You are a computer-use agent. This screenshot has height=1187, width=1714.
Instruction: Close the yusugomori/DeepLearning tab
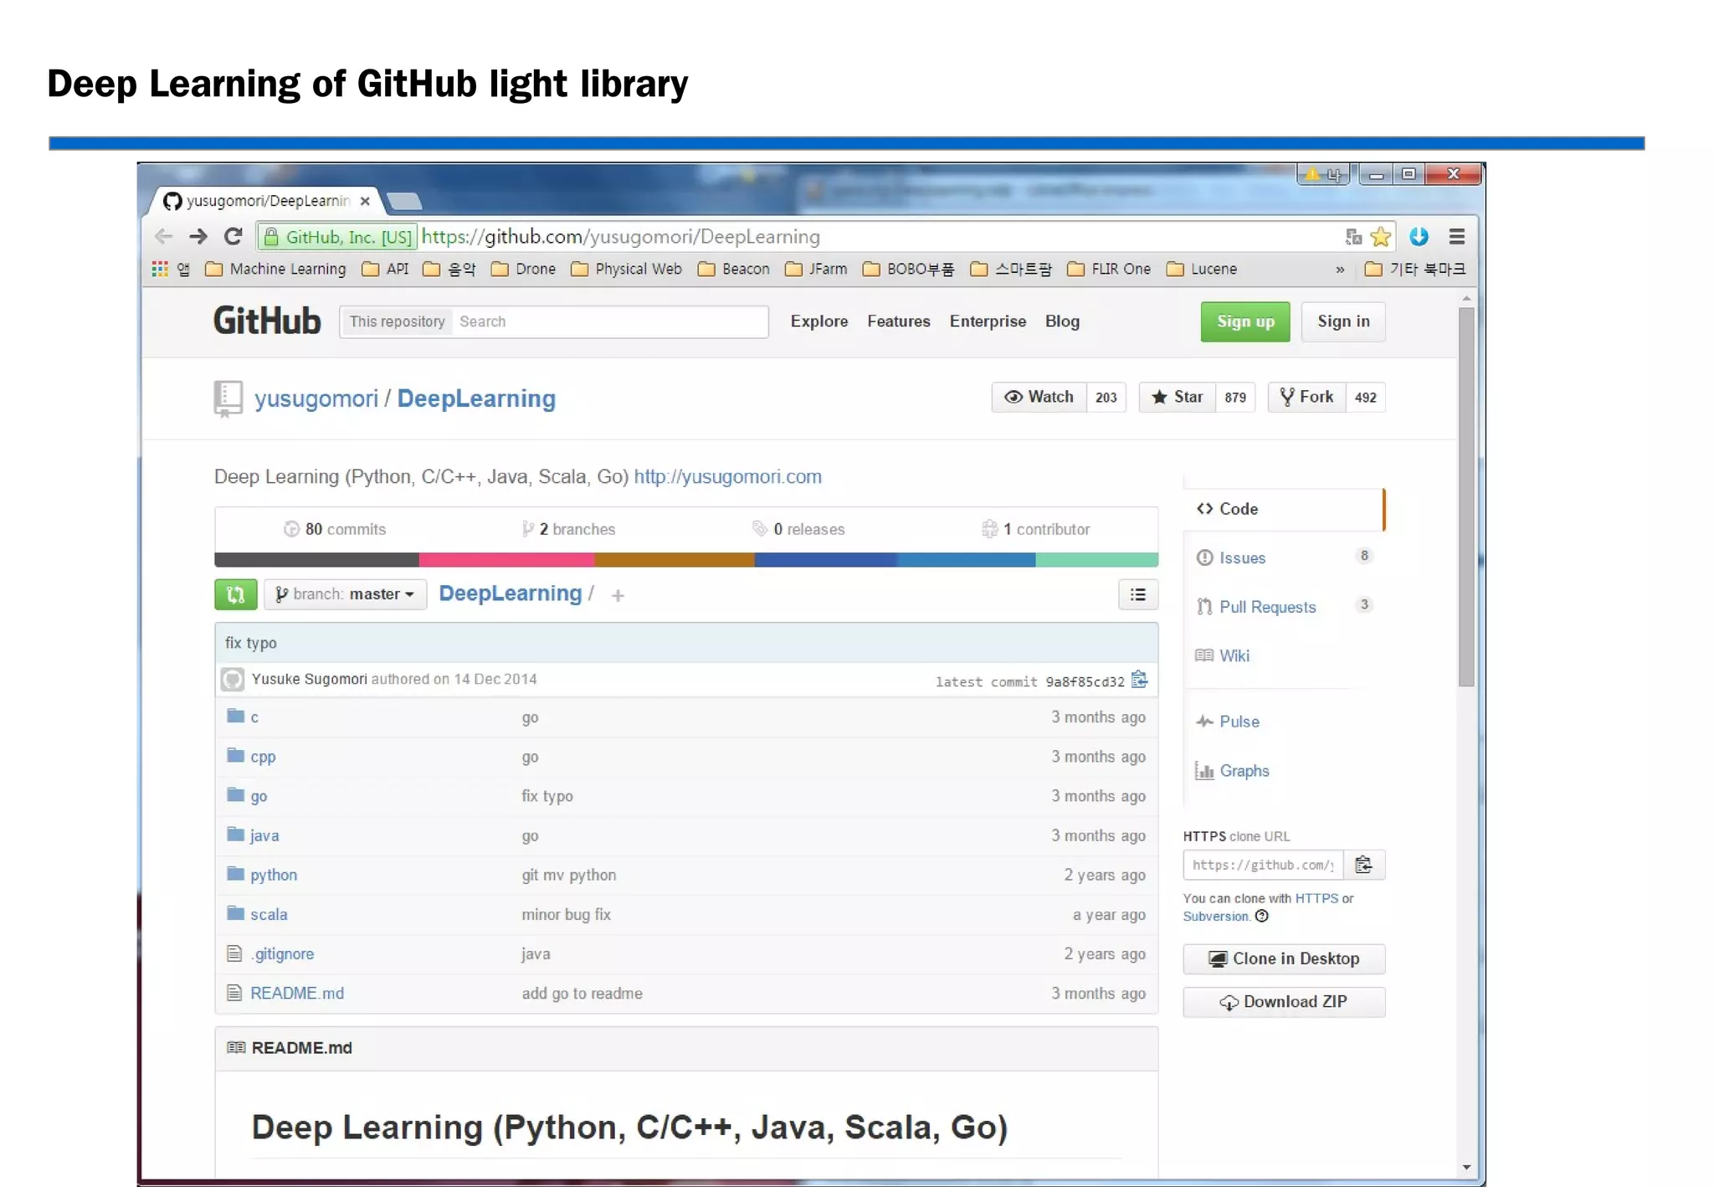[x=365, y=201]
